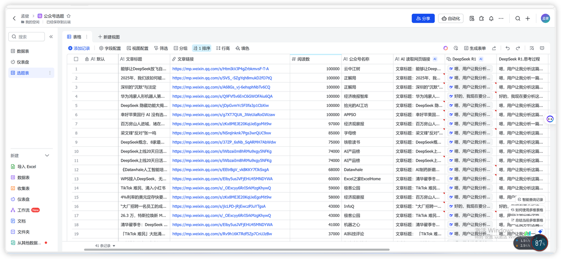Open the history clock icon in toolbar
Viewport: 561px width, 259px height.
[456, 48]
